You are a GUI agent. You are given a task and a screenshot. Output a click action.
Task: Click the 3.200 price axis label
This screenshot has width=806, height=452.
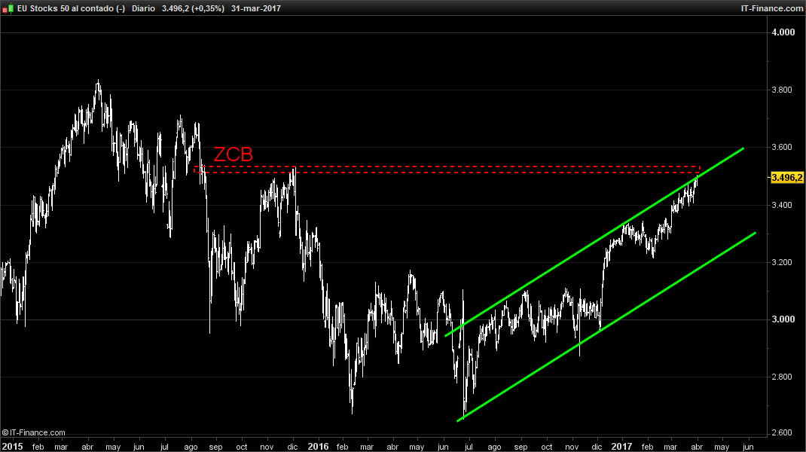782,262
